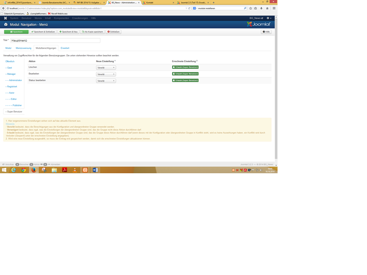Screen dimensions: 367x275
Task: Open the Menüs menu
Action: tap(38, 18)
